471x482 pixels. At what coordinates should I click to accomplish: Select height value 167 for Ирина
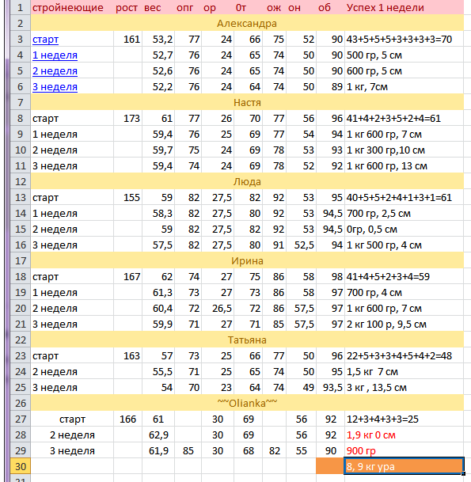coord(127,277)
